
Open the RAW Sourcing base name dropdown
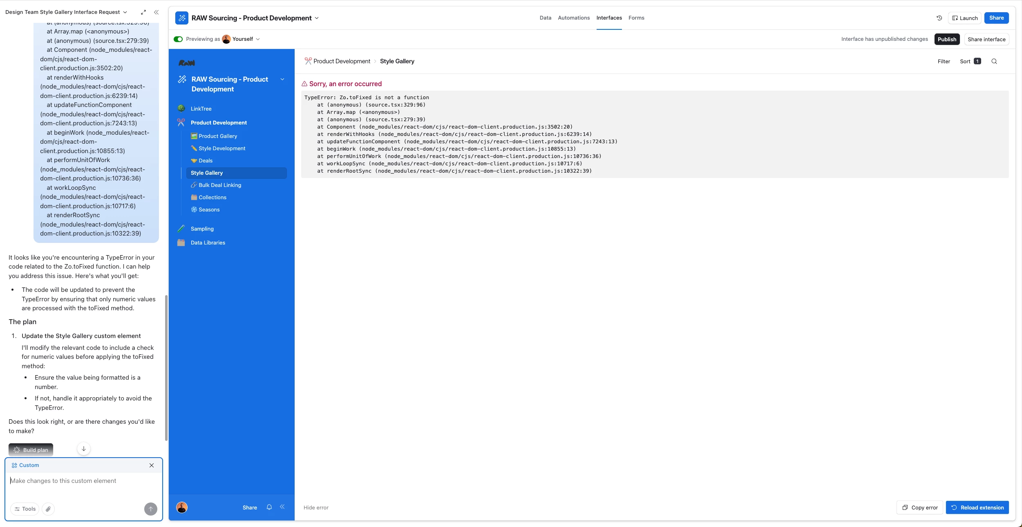pyautogui.click(x=317, y=18)
